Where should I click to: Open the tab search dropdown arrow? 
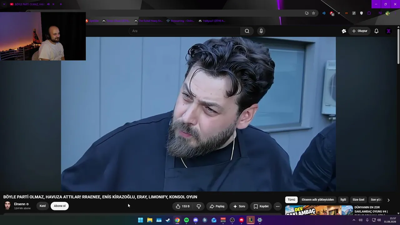(x=4, y=4)
